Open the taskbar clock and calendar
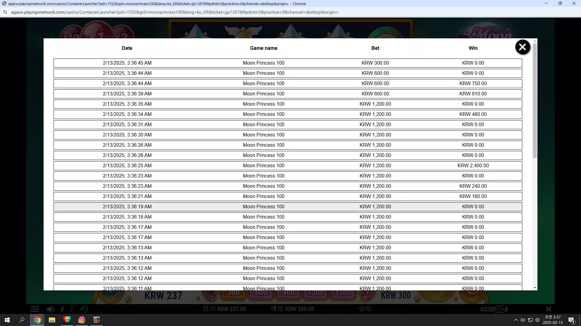The width and height of the screenshot is (581, 326). (x=553, y=320)
